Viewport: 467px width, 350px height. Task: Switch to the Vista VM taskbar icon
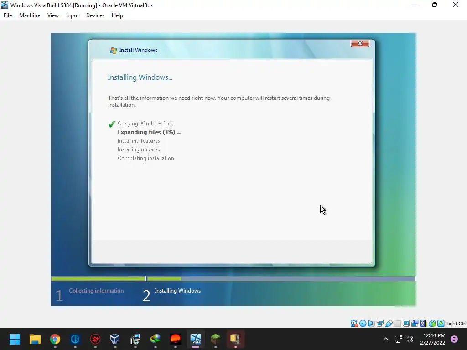[x=196, y=339]
